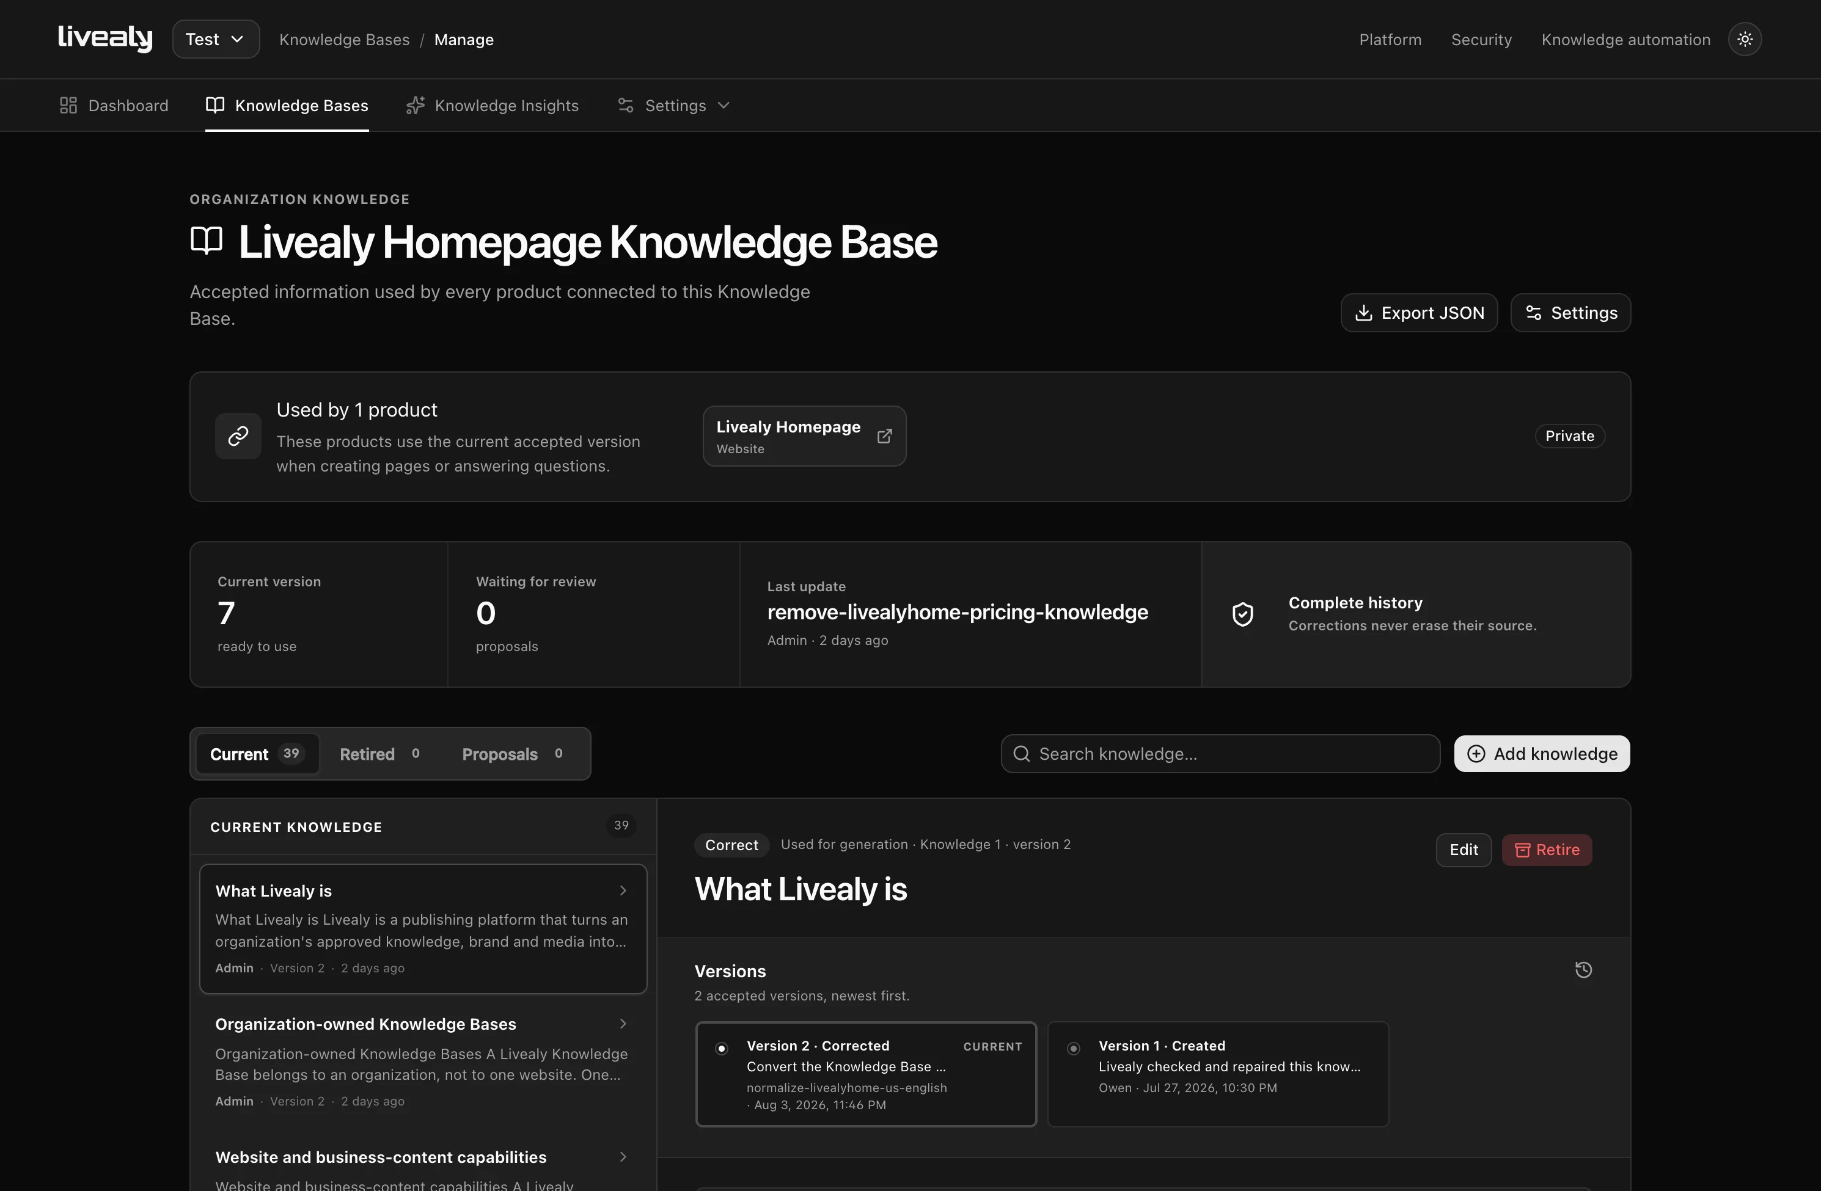This screenshot has height=1191, width=1821.
Task: Click the Export JSON button
Action: [x=1418, y=313]
